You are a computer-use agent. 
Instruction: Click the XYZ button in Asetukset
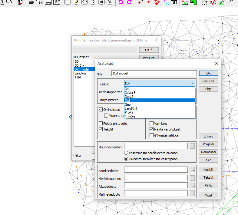pos(208,160)
